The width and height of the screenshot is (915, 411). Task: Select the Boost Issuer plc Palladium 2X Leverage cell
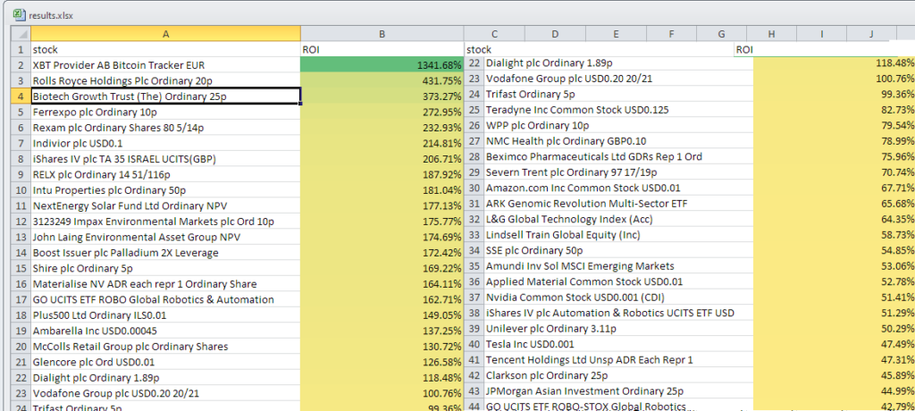coord(165,253)
